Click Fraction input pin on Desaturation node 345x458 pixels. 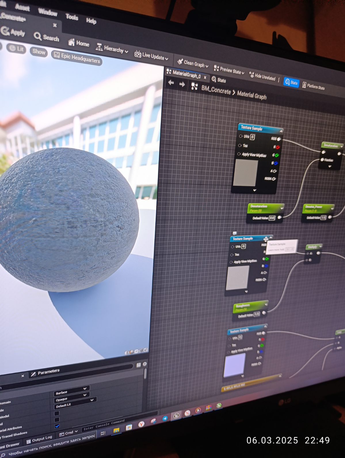click(x=322, y=160)
